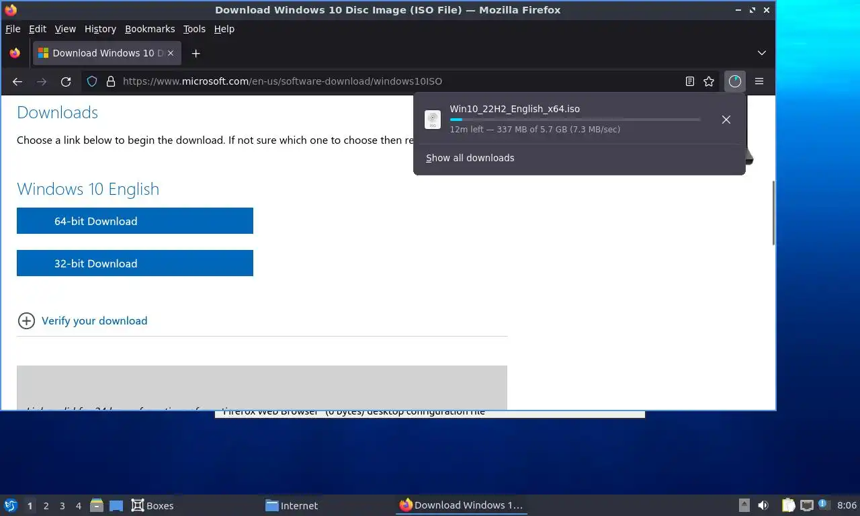The width and height of the screenshot is (860, 516).
Task: Switch to the Firefox Download Windows taskbar entry
Action: [x=462, y=505]
